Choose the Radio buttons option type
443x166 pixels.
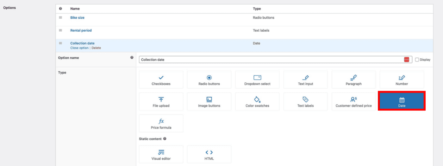coord(209,80)
